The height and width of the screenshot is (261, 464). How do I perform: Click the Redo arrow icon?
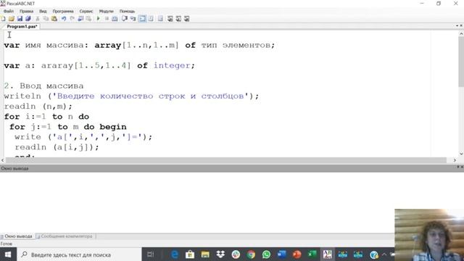click(72, 19)
